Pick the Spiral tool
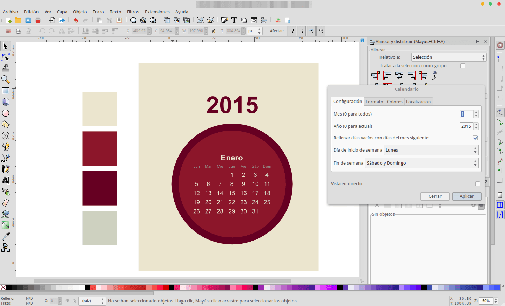Viewport: 505px width, 306px height. coord(6,135)
